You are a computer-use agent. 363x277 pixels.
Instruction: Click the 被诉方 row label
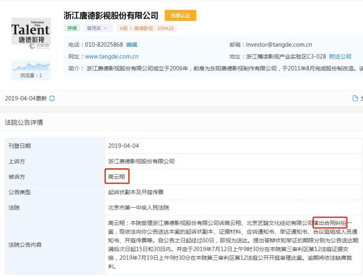pos(17,177)
